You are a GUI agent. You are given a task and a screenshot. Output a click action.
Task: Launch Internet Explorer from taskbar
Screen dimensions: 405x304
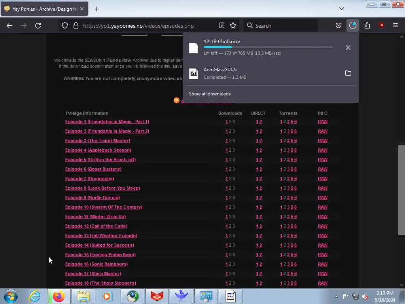coord(34,296)
